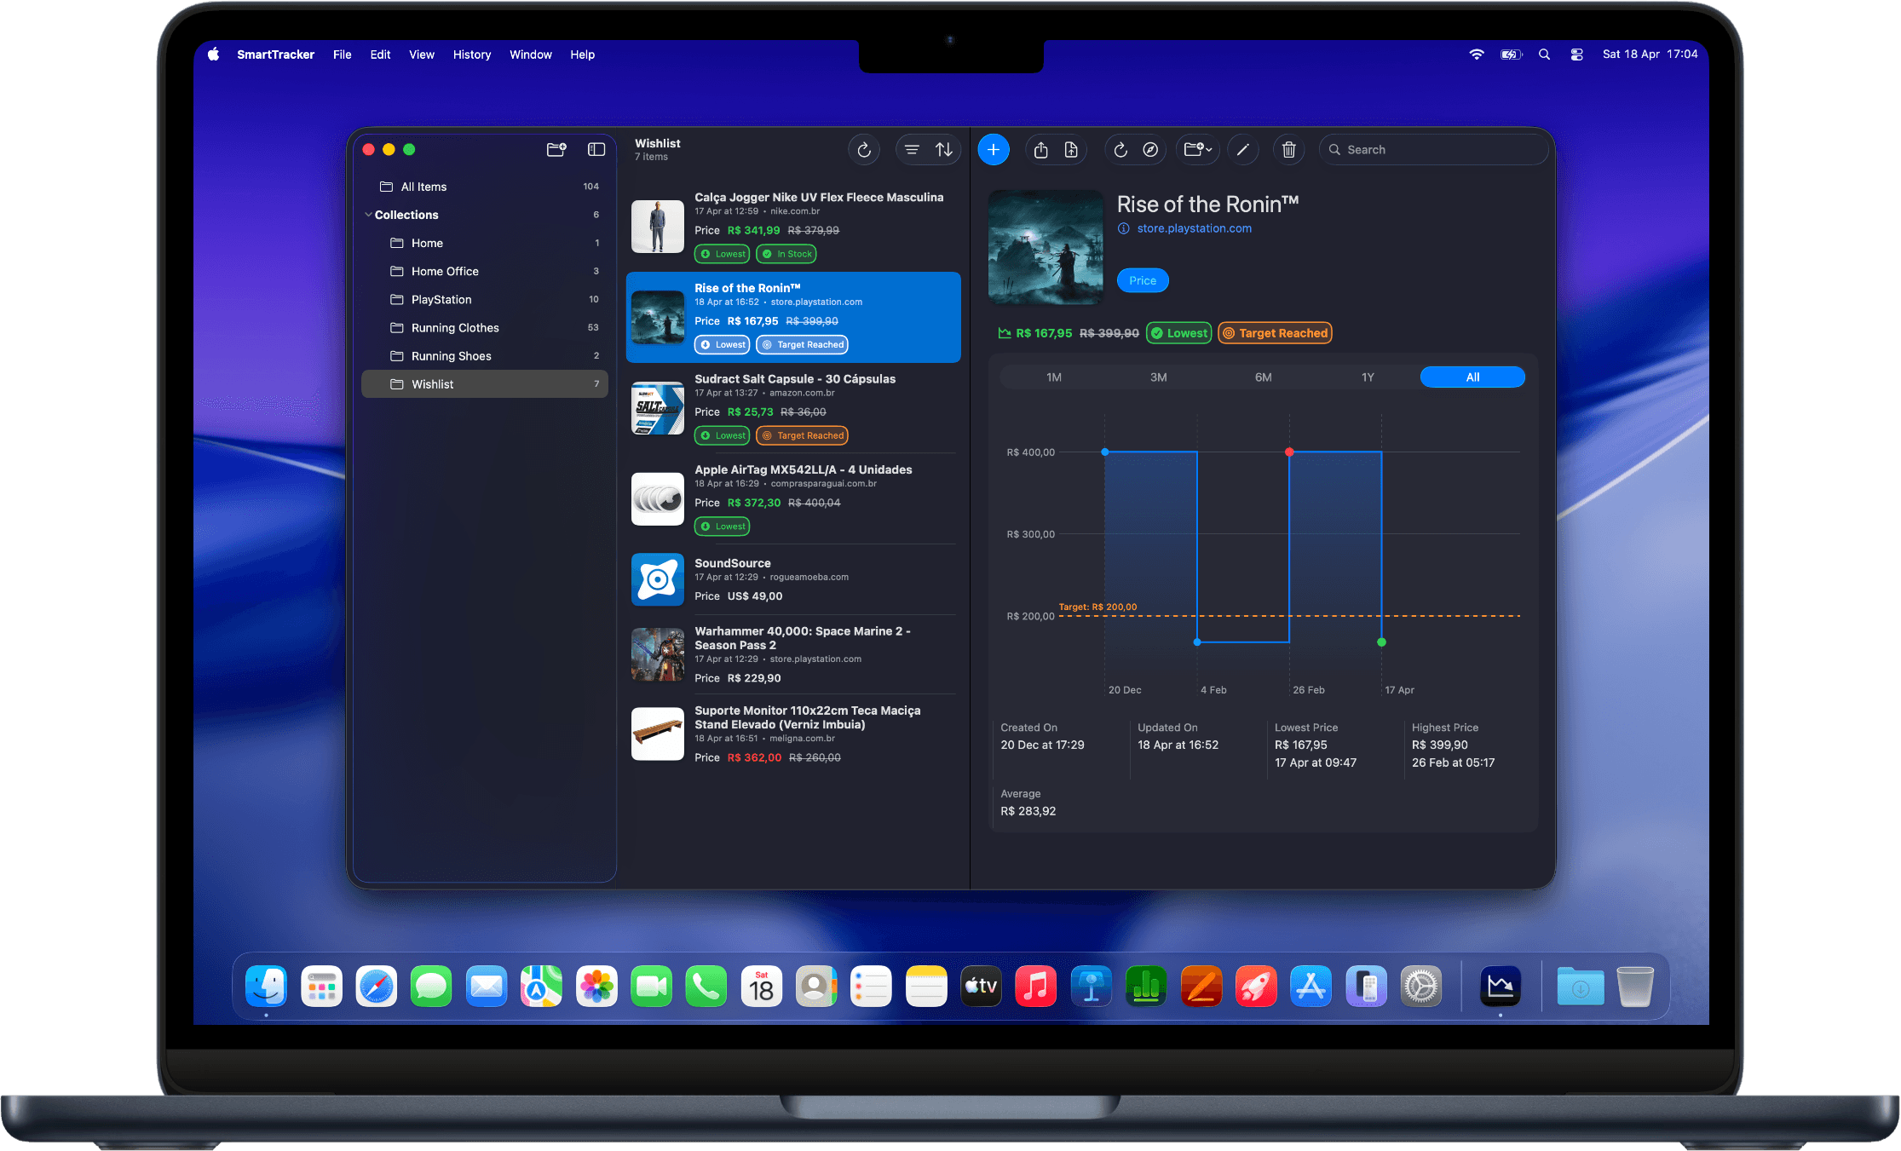1901x1151 pixels.
Task: Toggle the sidebar visibility icon
Action: click(x=596, y=149)
